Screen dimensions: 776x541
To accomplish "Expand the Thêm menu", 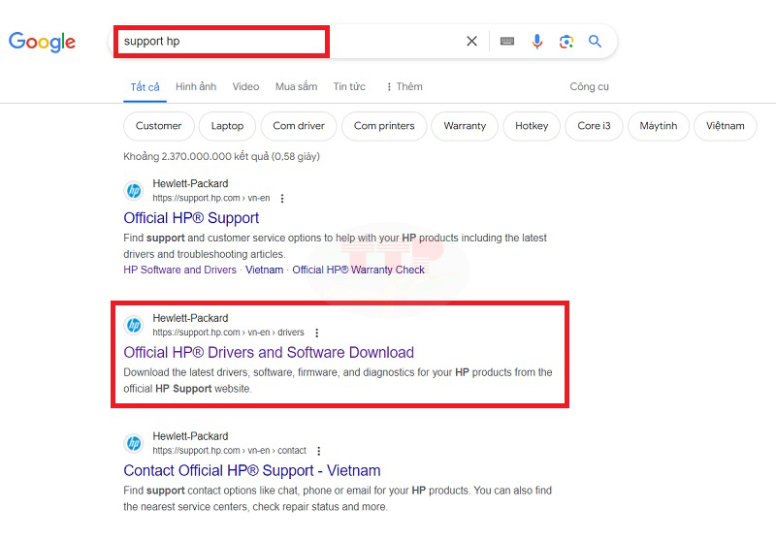I will click(x=404, y=86).
